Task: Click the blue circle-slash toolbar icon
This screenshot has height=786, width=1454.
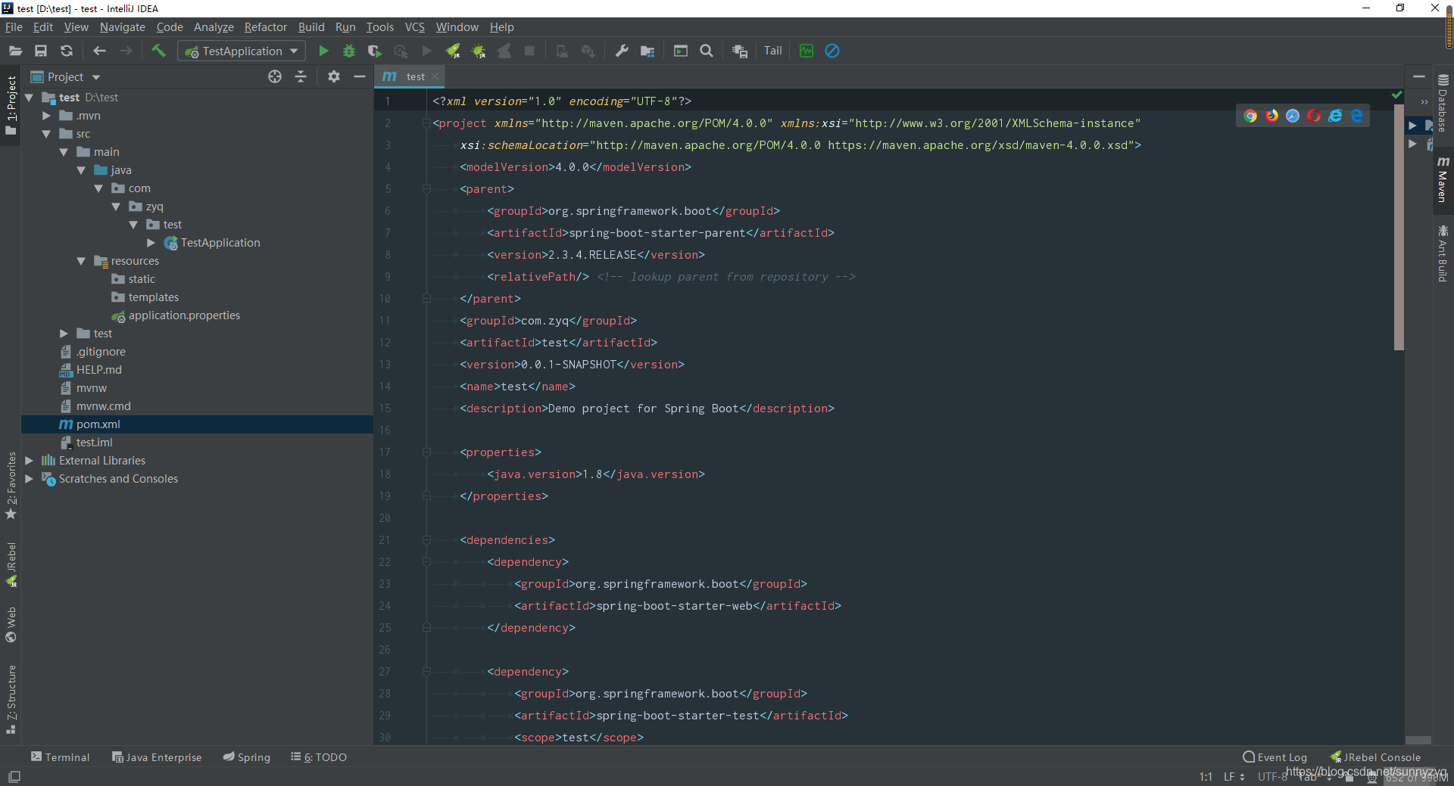Action: click(832, 51)
